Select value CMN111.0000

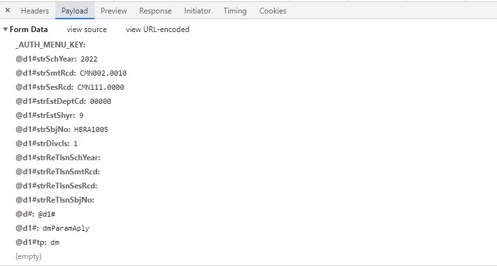[x=101, y=87]
